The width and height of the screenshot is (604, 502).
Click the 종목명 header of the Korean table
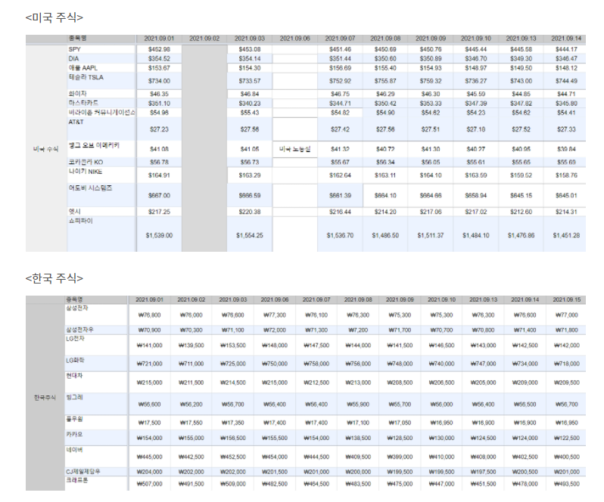pos(74,299)
